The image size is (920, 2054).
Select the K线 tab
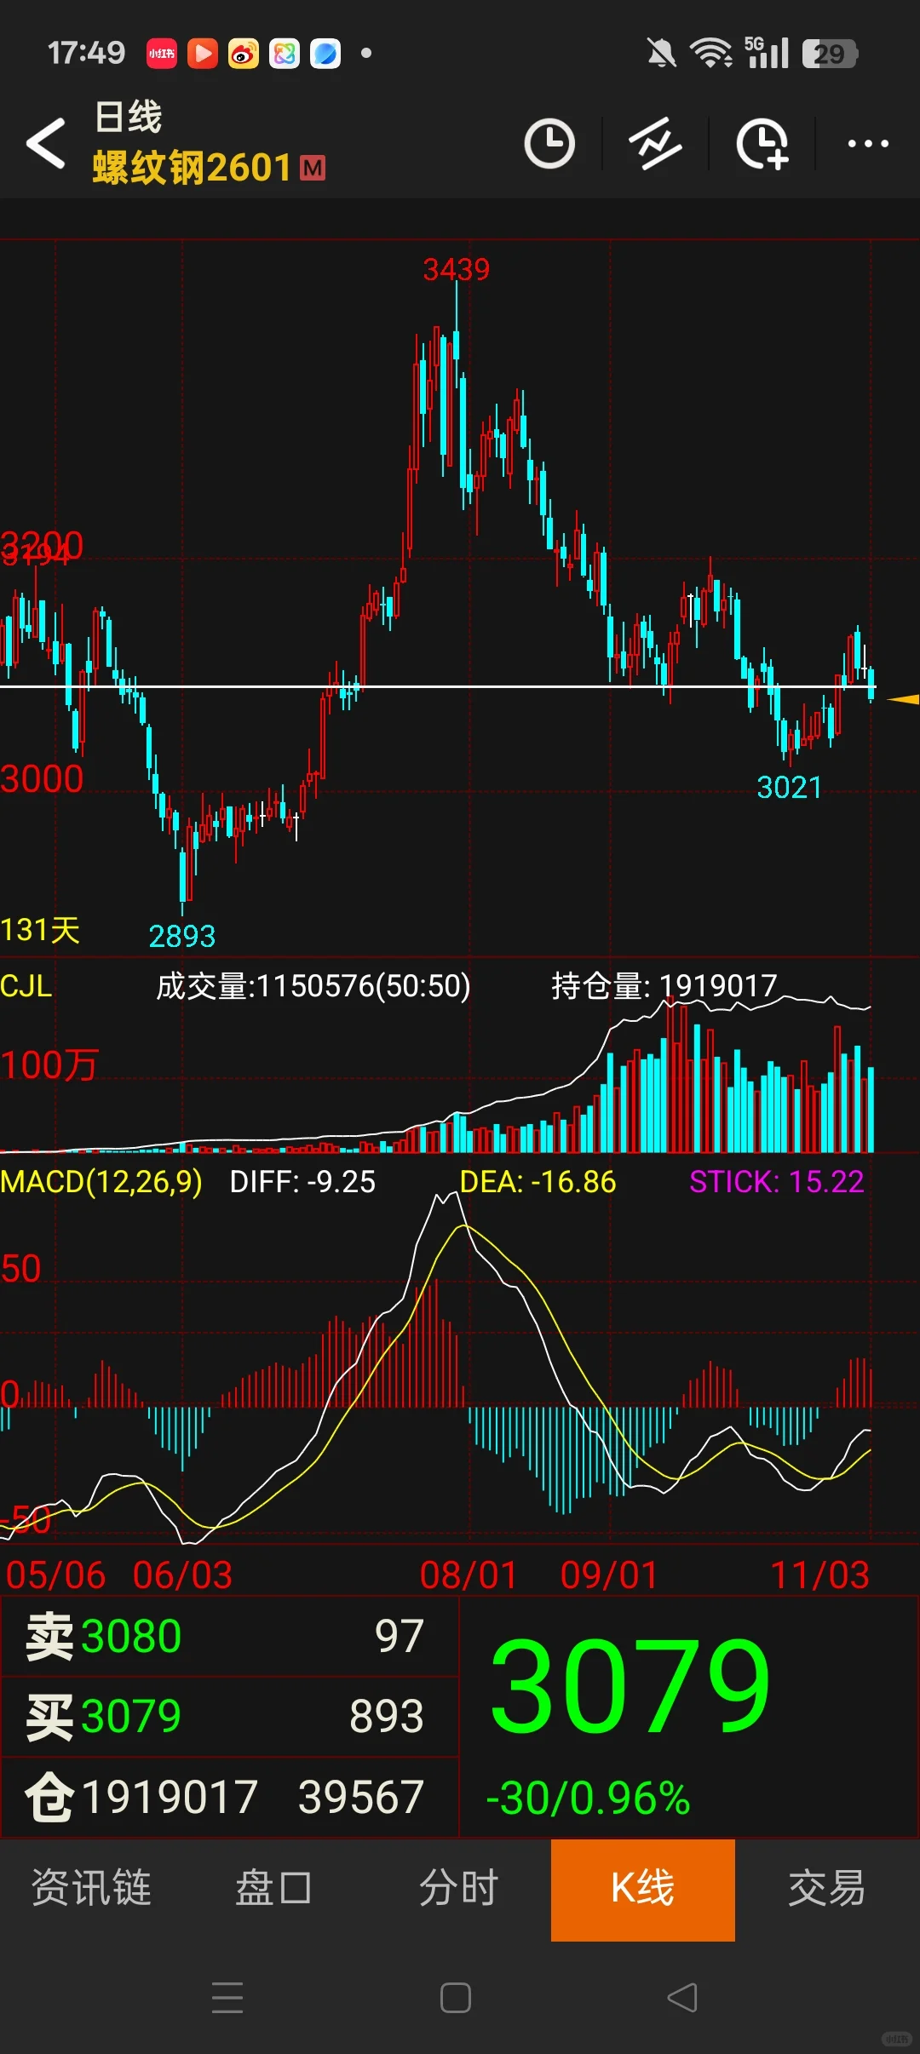click(643, 1890)
